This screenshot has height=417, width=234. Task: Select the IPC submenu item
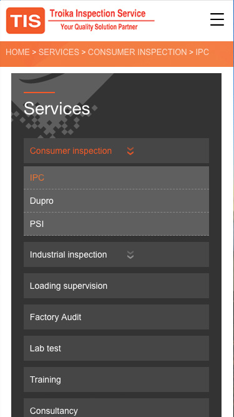click(x=116, y=178)
